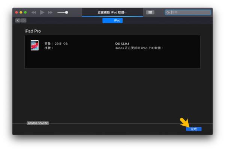Click the volume slider knob
225x150 pixels.
point(66,12)
